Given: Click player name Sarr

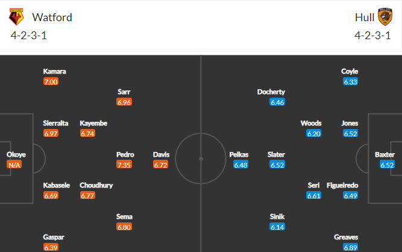Looking at the screenshot, I should pyautogui.click(x=124, y=92).
